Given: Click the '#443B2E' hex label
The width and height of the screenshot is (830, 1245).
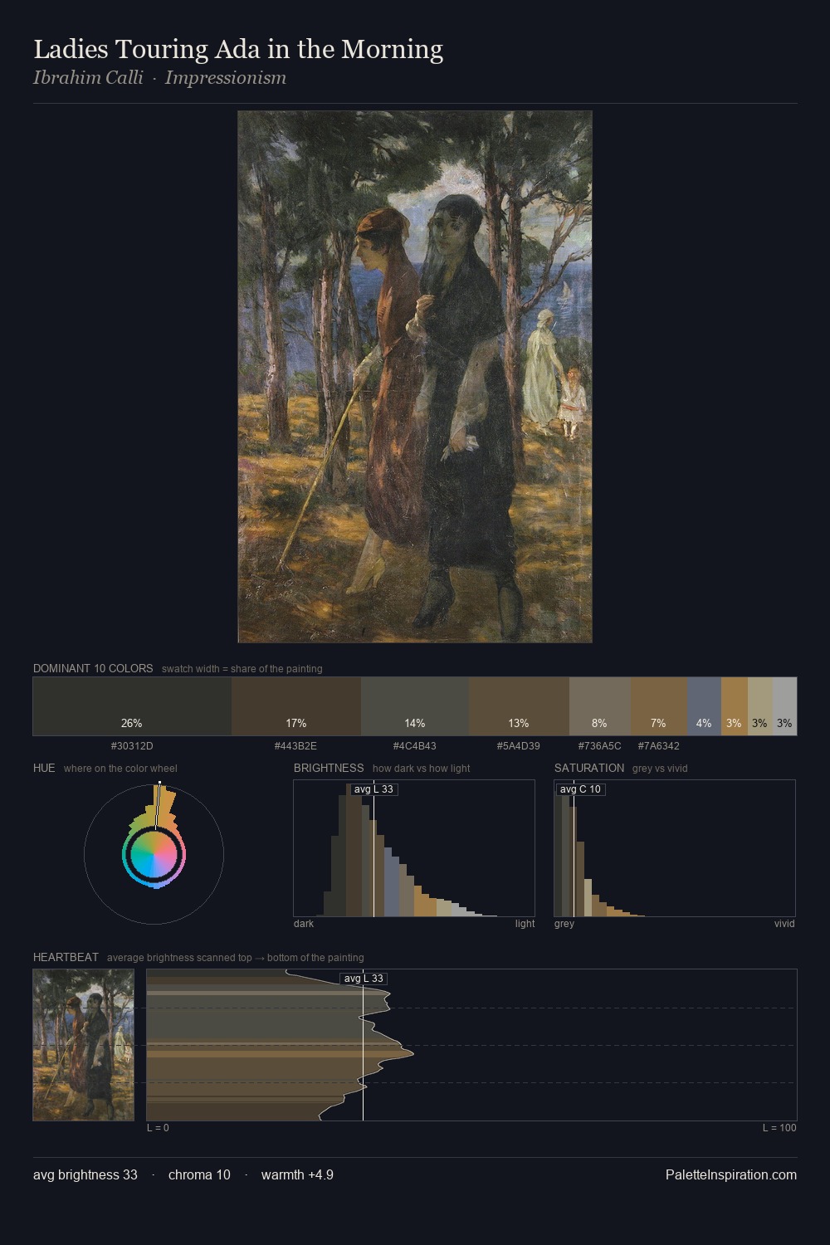Looking at the screenshot, I should pos(295,746).
